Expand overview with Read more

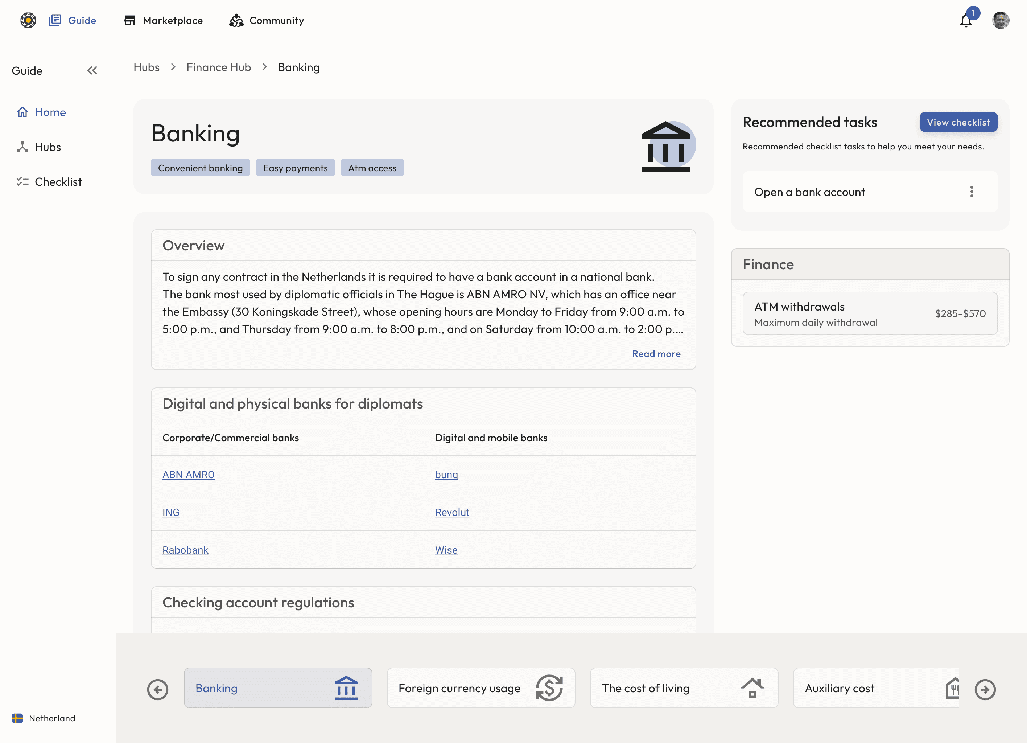coord(656,354)
